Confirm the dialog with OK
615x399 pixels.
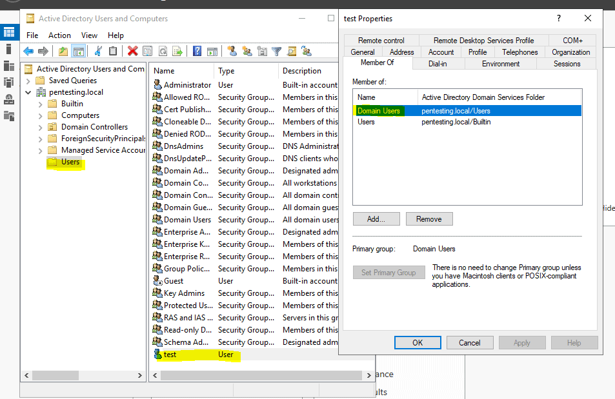point(418,342)
